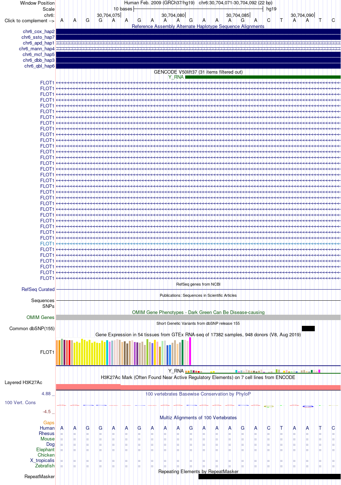Select the Y_RNA label next to GENCODE bar
This screenshot has width=341, height=485.
pyautogui.click(x=176, y=77)
